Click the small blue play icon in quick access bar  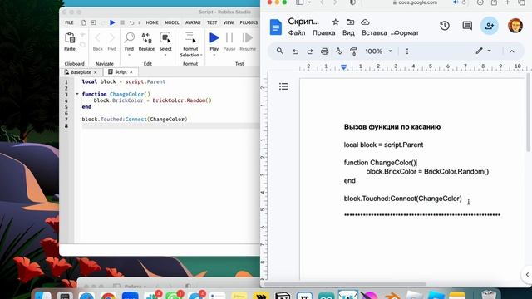click(x=112, y=22)
